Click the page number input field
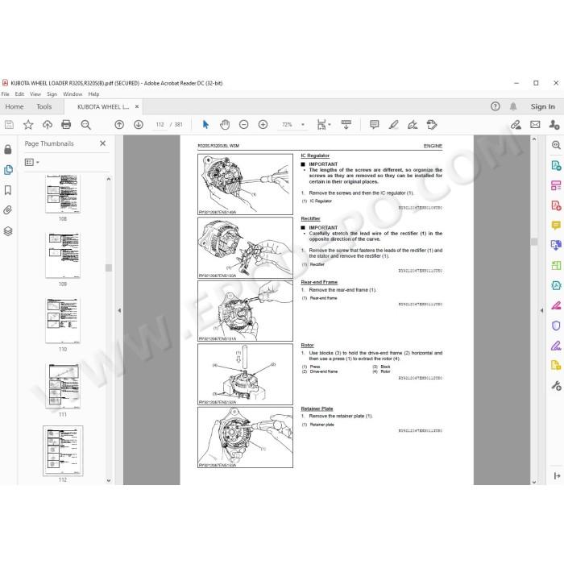564x564 pixels. point(160,125)
